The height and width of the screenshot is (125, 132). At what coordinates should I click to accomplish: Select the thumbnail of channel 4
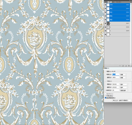click(x=108, y=35)
